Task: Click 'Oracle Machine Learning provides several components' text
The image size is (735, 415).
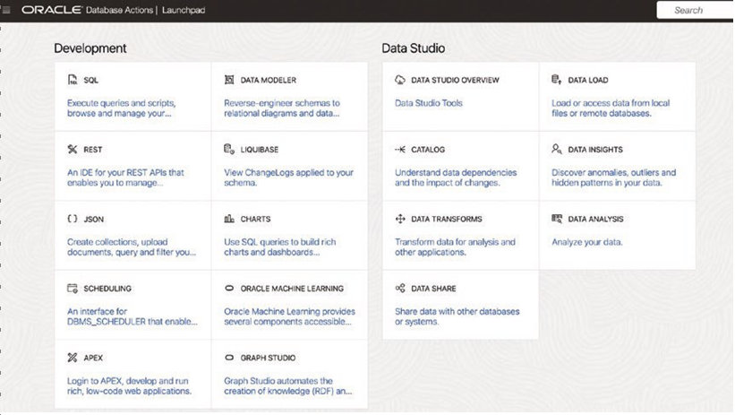Action: (x=289, y=316)
